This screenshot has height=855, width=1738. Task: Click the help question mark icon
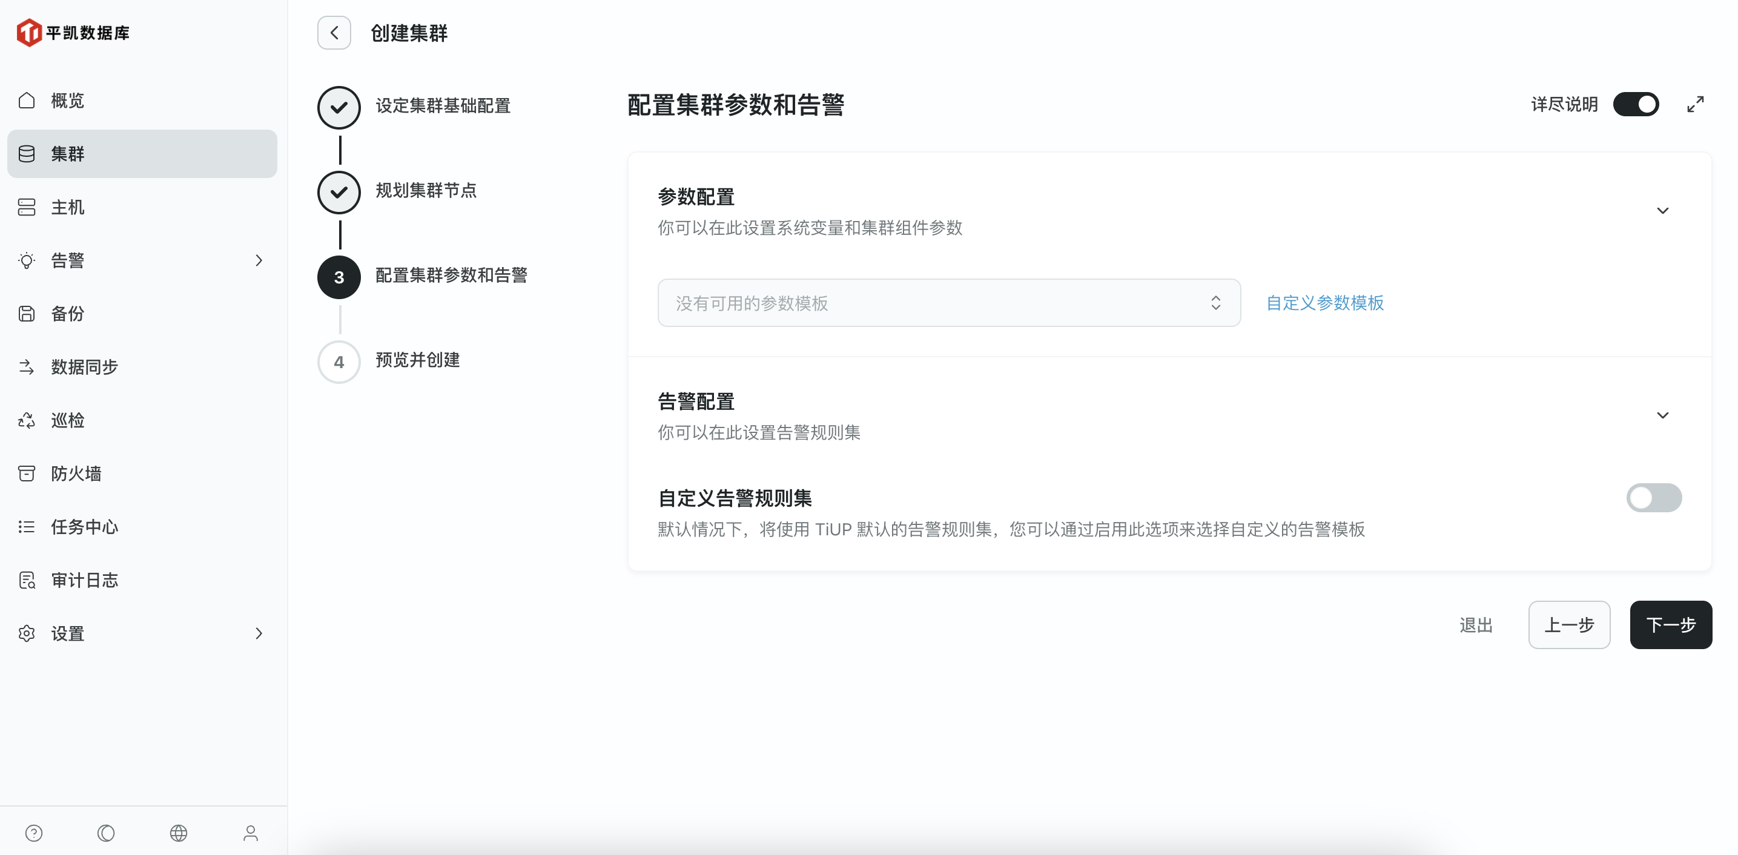coord(34,833)
